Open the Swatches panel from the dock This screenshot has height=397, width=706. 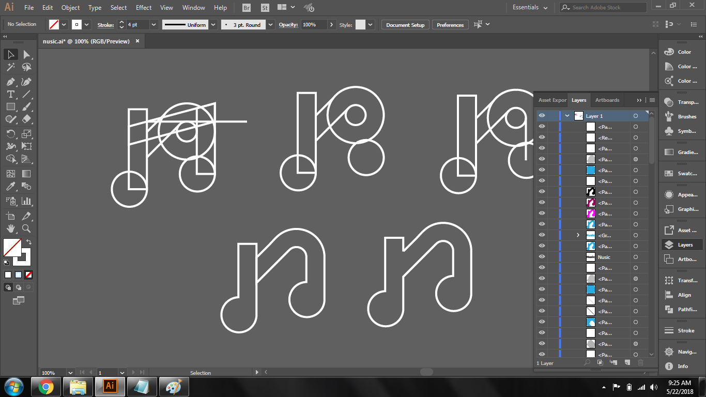click(x=681, y=174)
